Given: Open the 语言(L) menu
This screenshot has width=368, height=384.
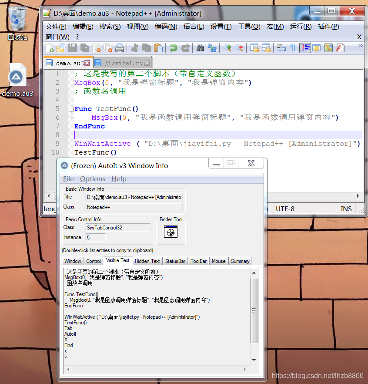Looking at the screenshot, I should coord(194,27).
